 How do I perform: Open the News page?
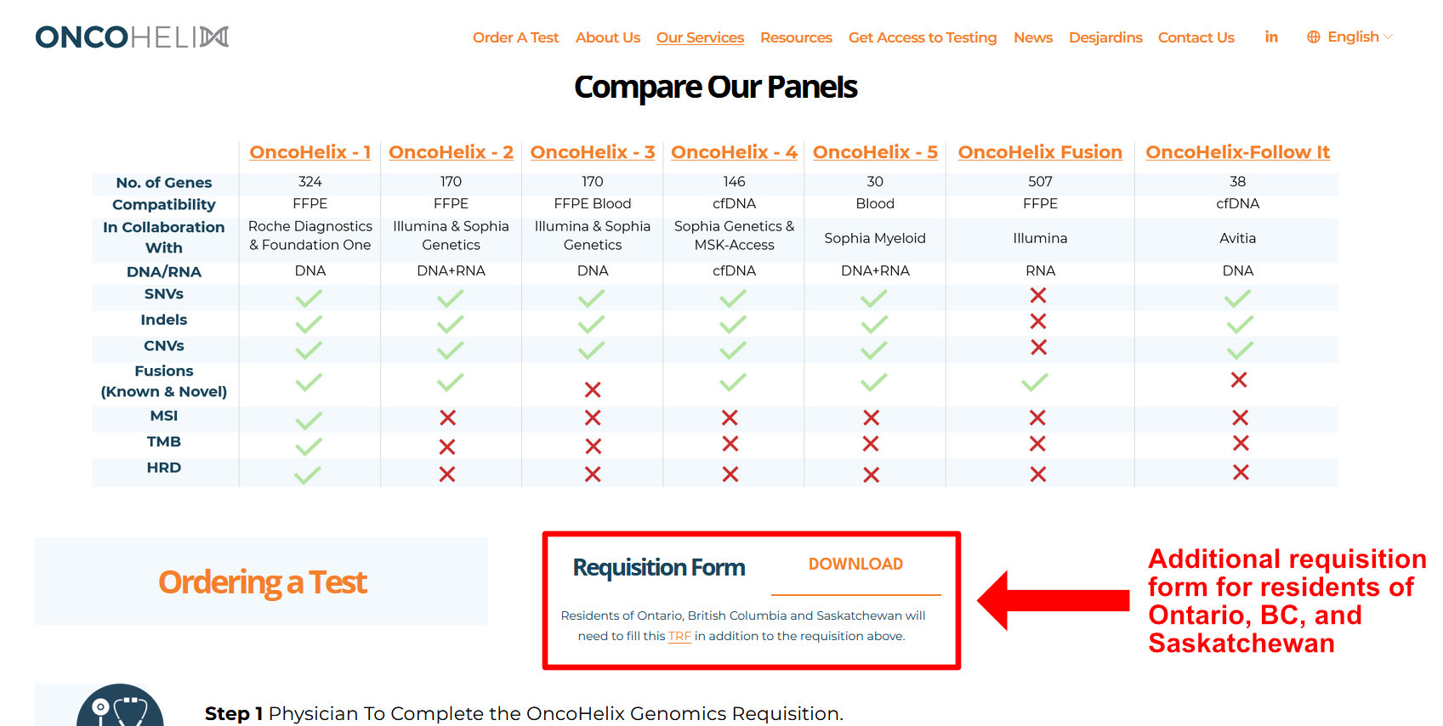point(1033,37)
